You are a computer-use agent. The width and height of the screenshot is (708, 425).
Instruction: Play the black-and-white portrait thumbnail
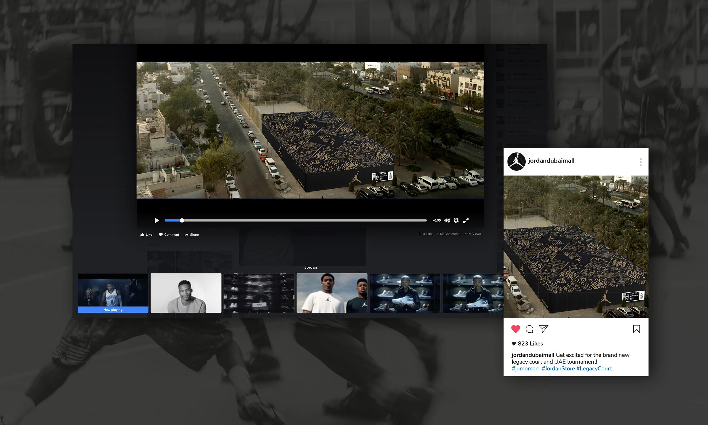186,293
